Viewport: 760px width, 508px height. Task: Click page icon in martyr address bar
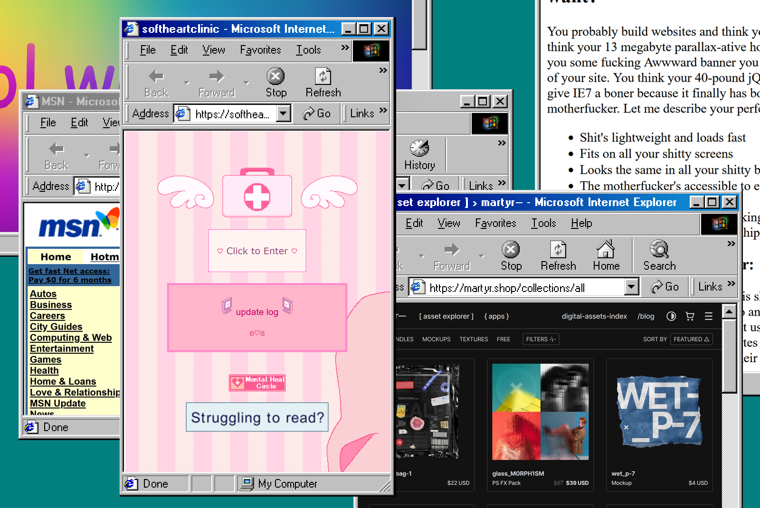417,287
